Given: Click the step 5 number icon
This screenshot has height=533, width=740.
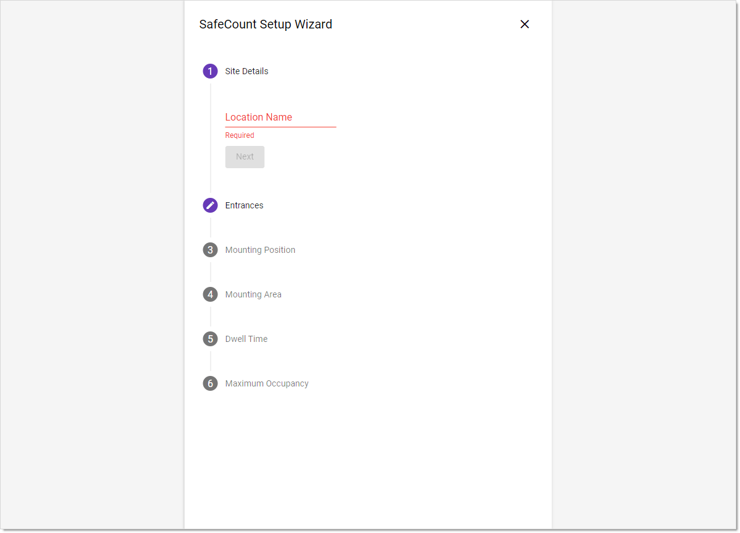Looking at the screenshot, I should (211, 339).
